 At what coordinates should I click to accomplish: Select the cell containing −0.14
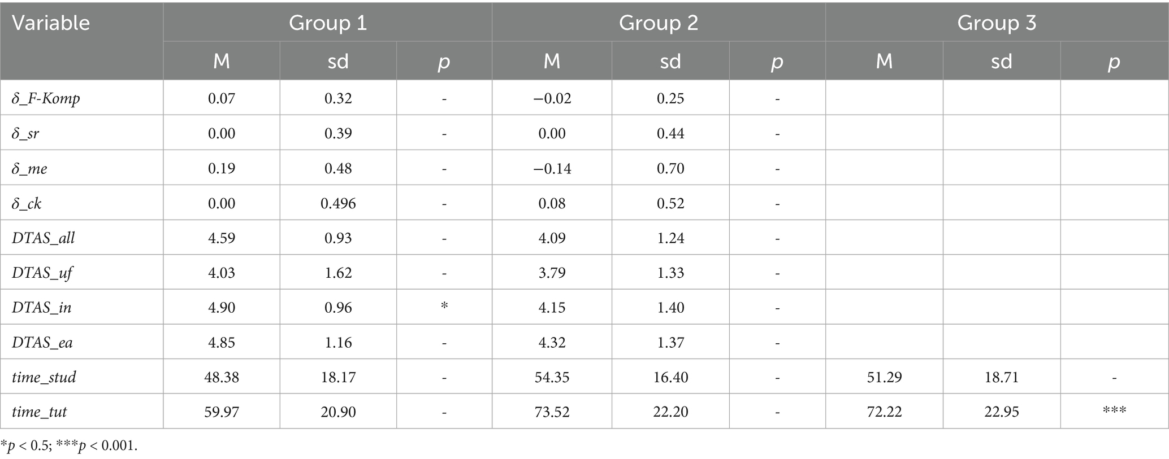(552, 168)
